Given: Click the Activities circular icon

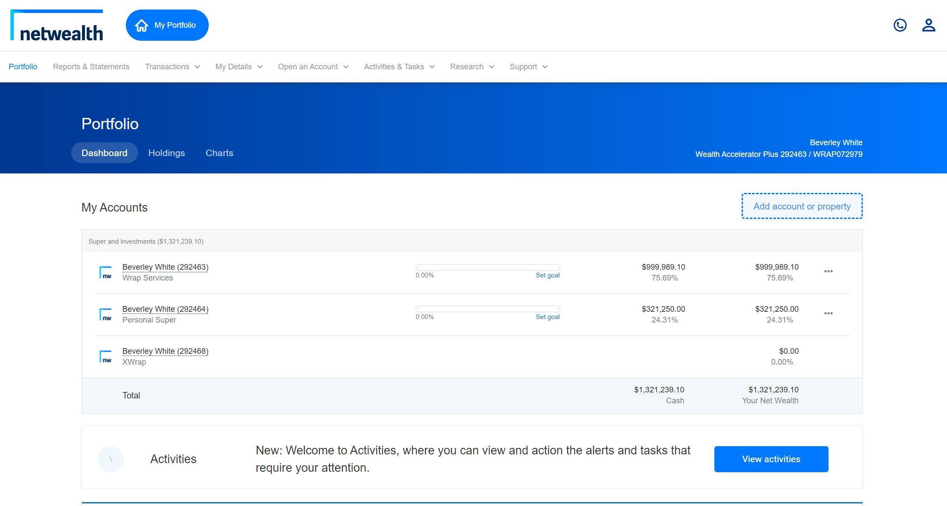Looking at the screenshot, I should 111,459.
